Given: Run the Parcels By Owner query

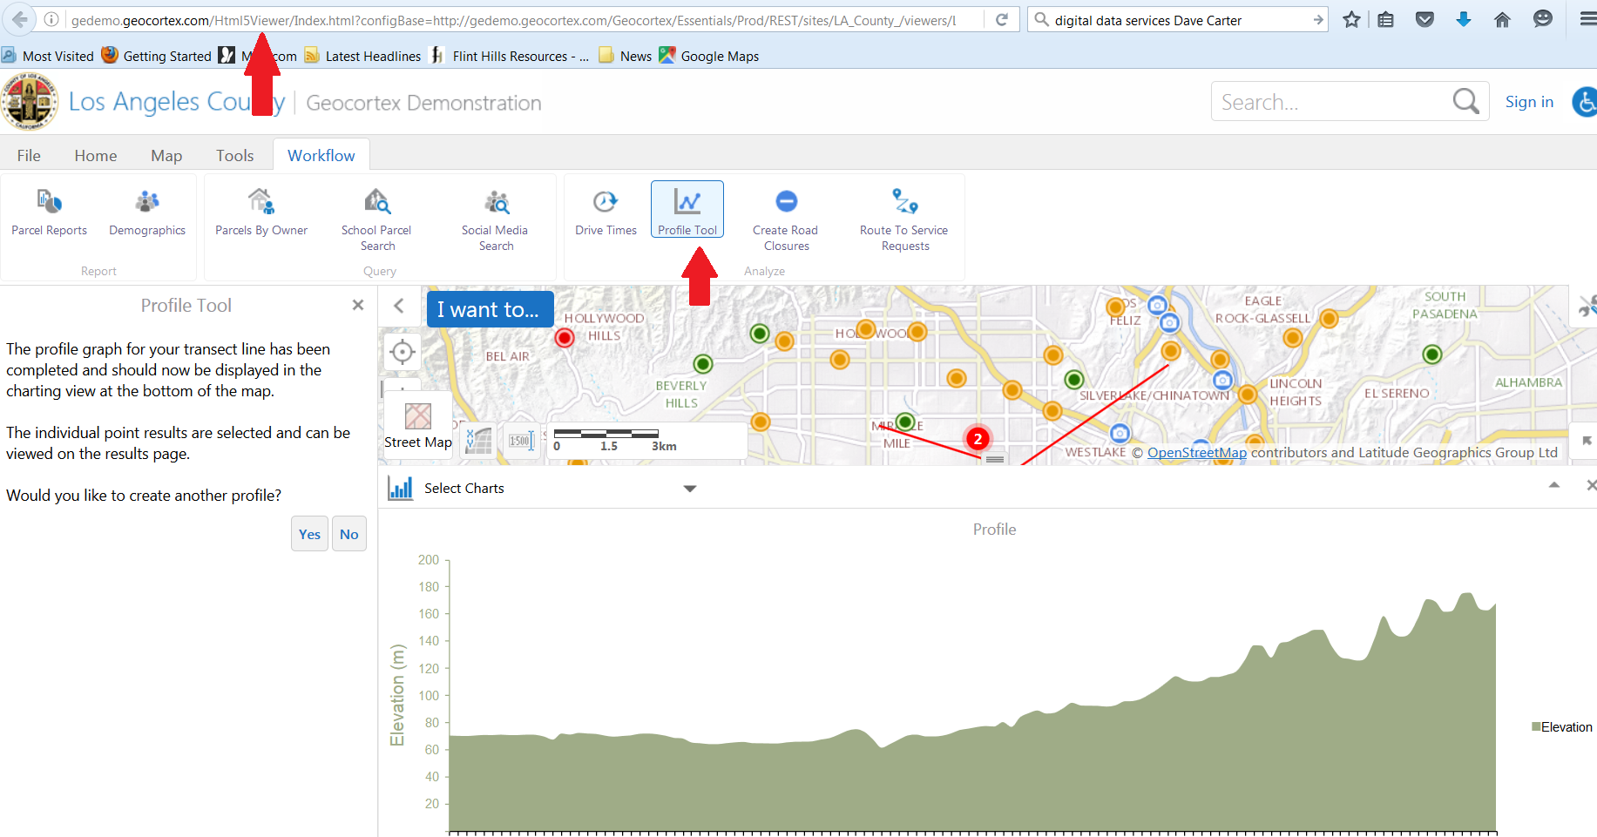Looking at the screenshot, I should pos(261,213).
